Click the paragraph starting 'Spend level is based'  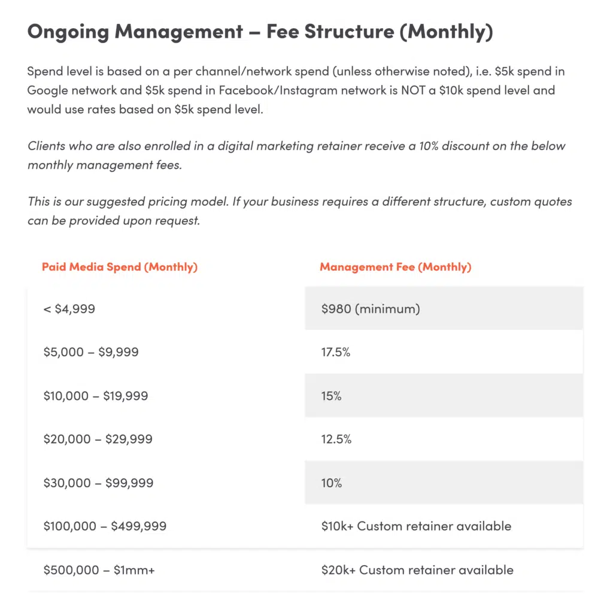[x=296, y=90]
